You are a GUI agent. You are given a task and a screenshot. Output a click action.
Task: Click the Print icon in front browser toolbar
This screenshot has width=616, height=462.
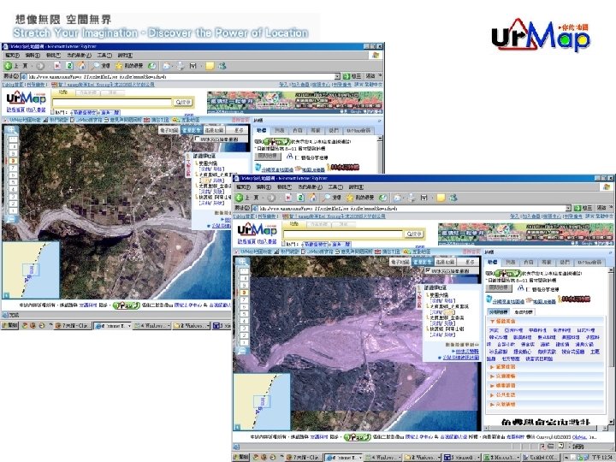411,198
